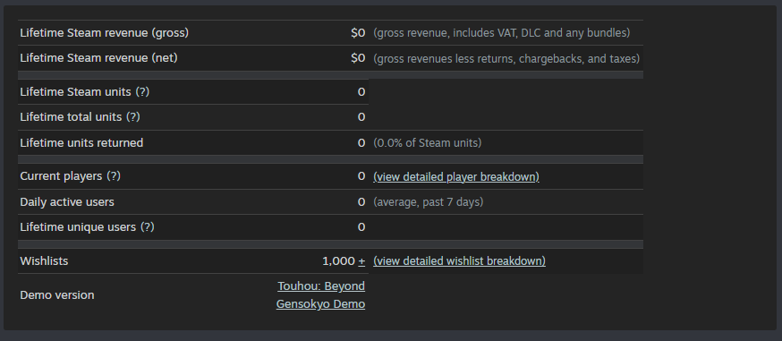
Task: Open the view detailed player breakdown link
Action: [x=455, y=177]
